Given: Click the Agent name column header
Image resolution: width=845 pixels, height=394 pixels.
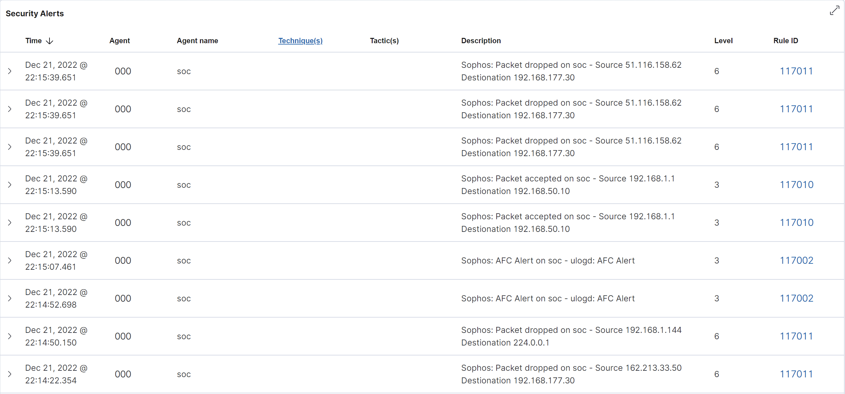Looking at the screenshot, I should point(197,41).
